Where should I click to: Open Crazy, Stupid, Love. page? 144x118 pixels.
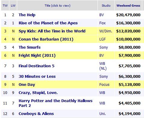pos(38,93)
